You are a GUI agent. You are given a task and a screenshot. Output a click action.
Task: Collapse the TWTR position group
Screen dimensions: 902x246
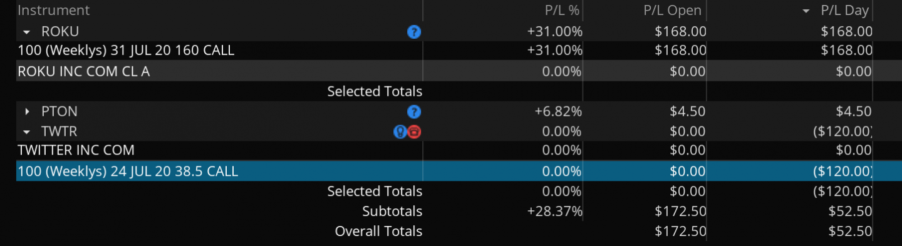point(27,131)
